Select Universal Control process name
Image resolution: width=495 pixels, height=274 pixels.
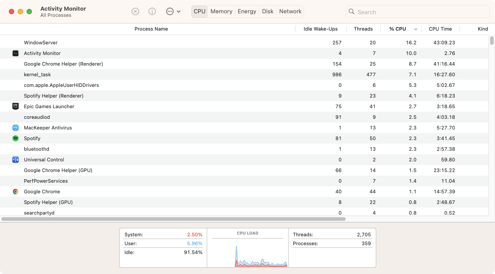click(44, 160)
